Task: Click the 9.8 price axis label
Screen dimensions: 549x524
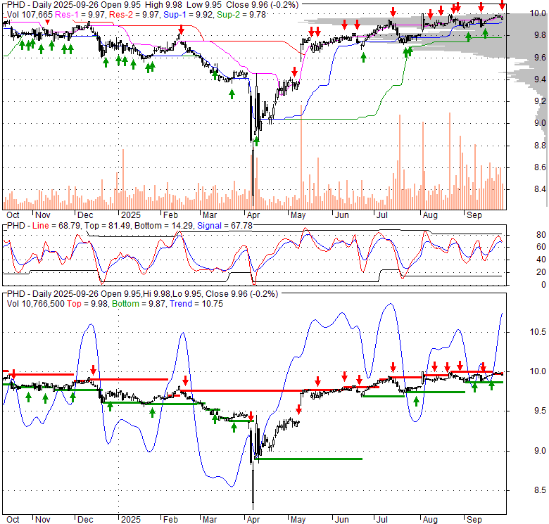Action: [x=540, y=35]
